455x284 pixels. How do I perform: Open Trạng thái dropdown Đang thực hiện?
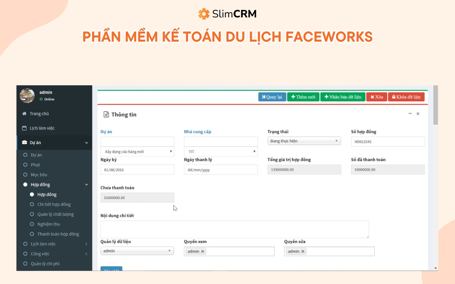pyautogui.click(x=304, y=141)
